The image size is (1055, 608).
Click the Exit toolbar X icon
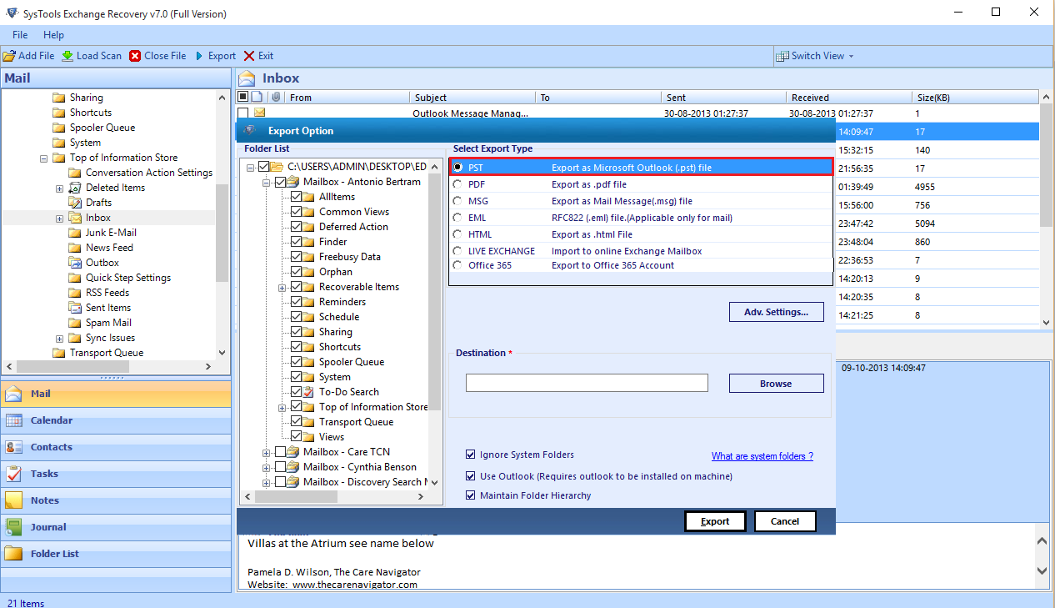point(249,56)
